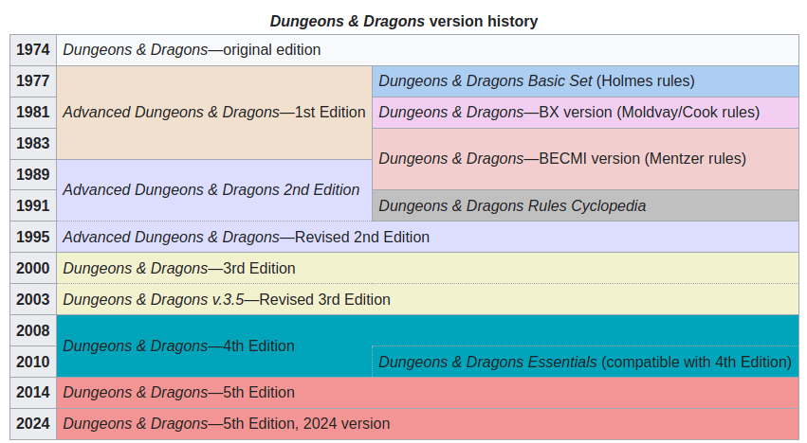This screenshot has height=443, width=807.
Task: Select the BECMI version (Mentzer rules) cell
Action: [x=562, y=158]
